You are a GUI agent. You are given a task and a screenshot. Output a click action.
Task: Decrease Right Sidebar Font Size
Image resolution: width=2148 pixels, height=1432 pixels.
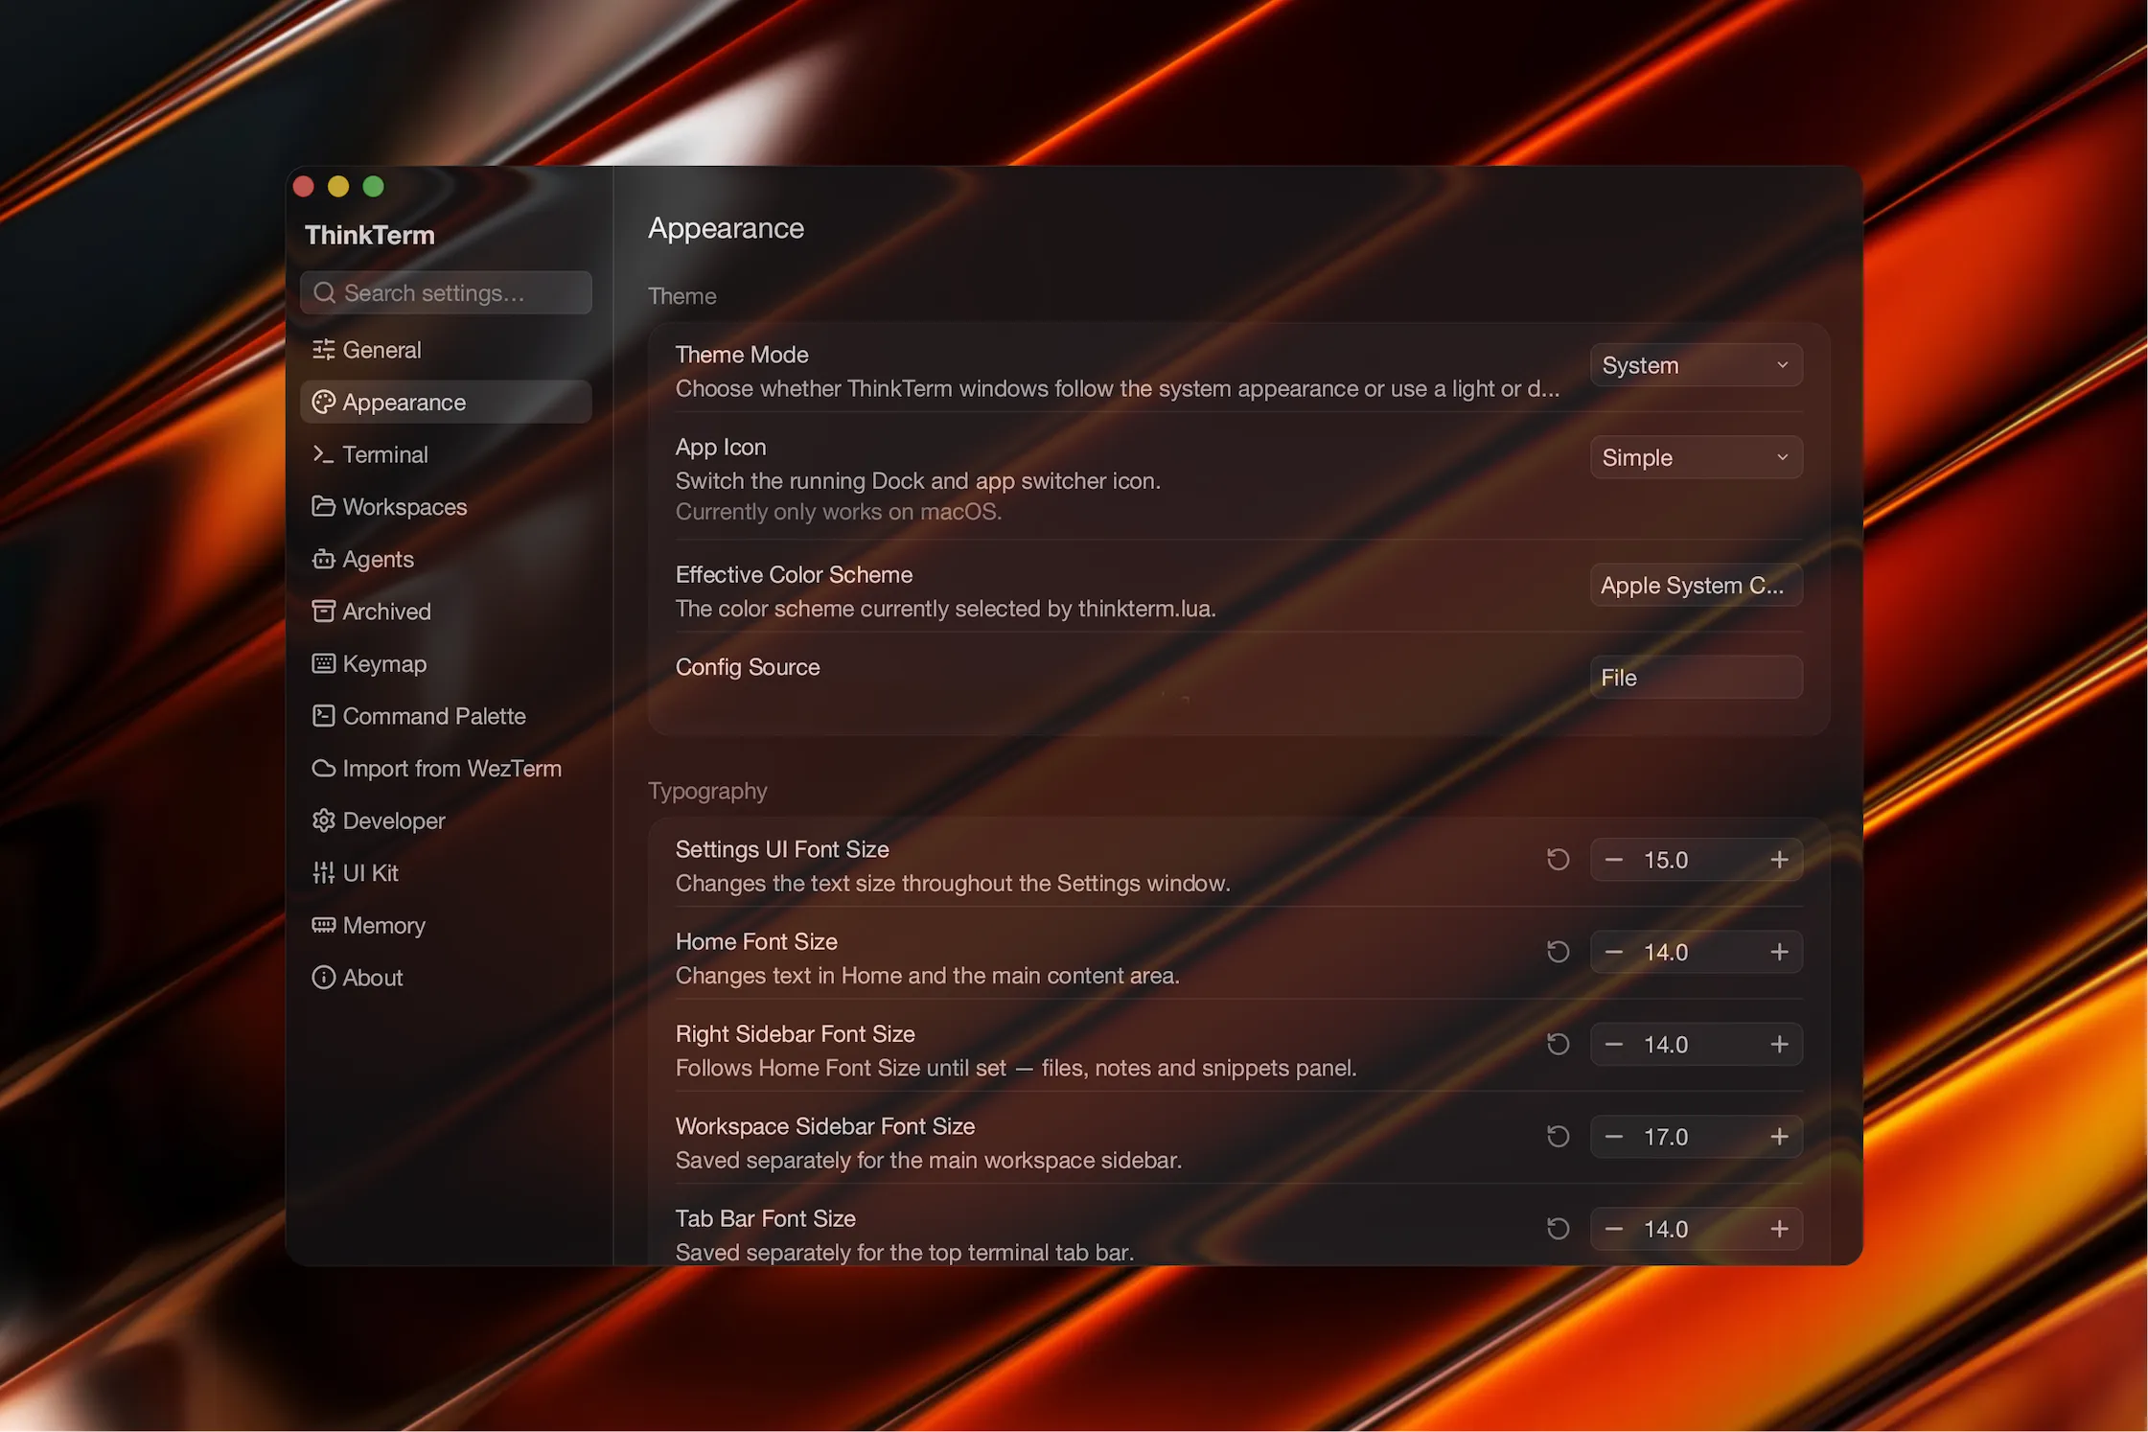[x=1614, y=1044]
